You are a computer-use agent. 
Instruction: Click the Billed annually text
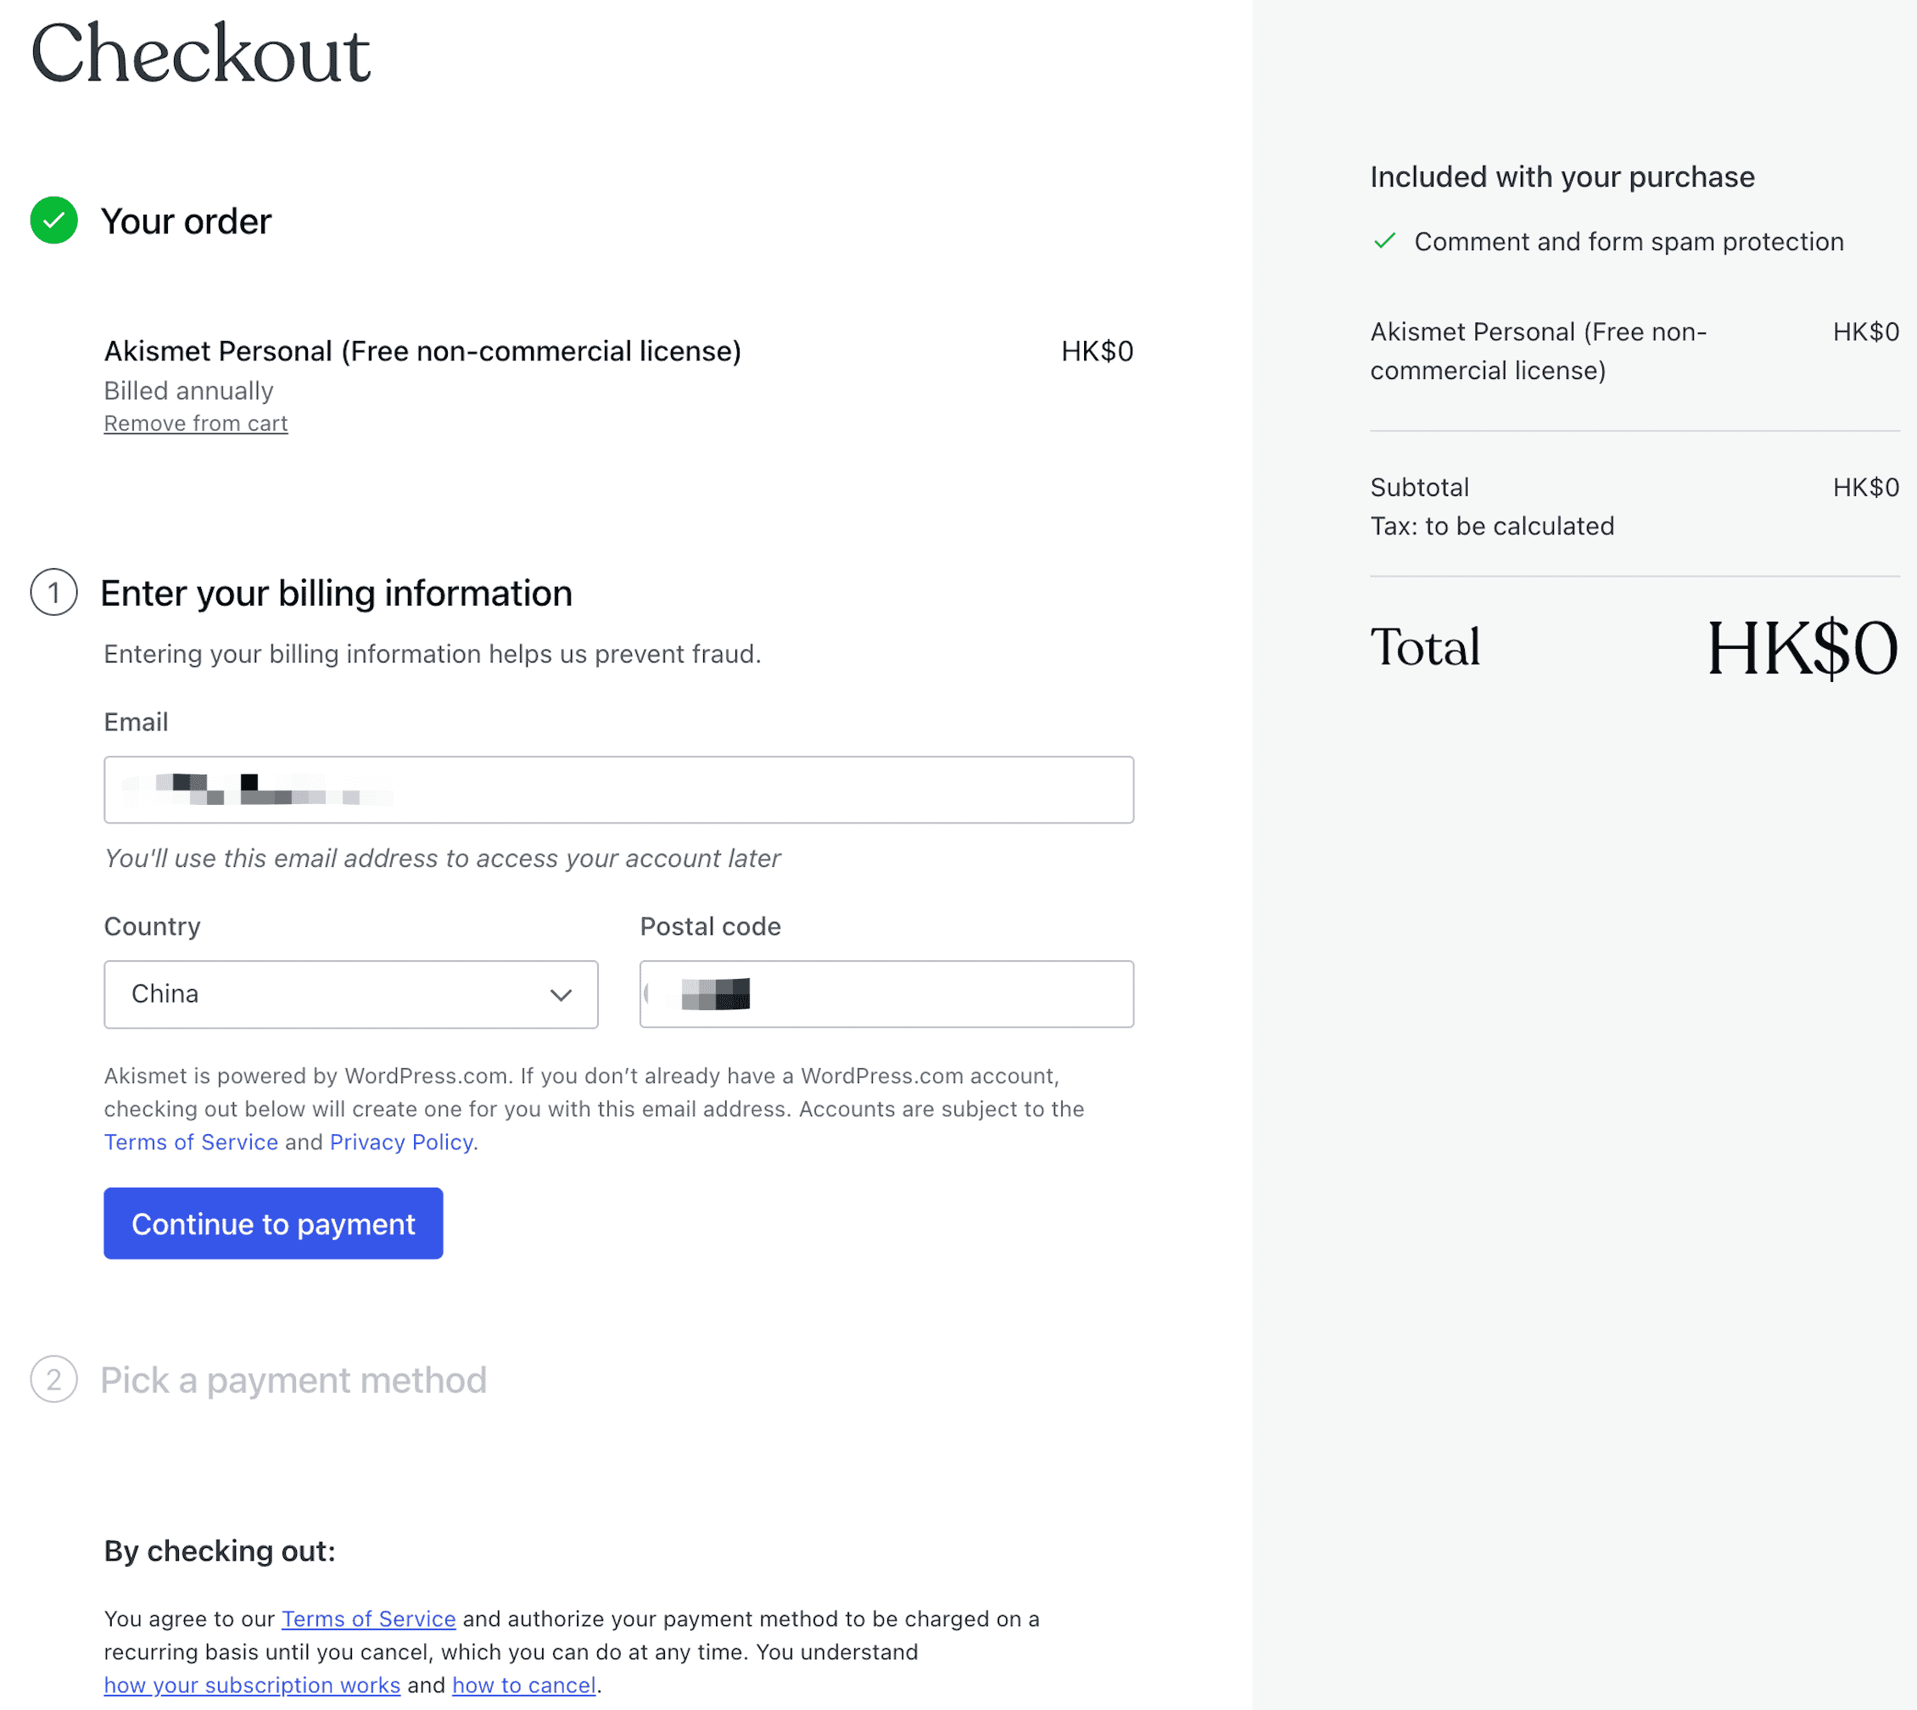(x=187, y=390)
